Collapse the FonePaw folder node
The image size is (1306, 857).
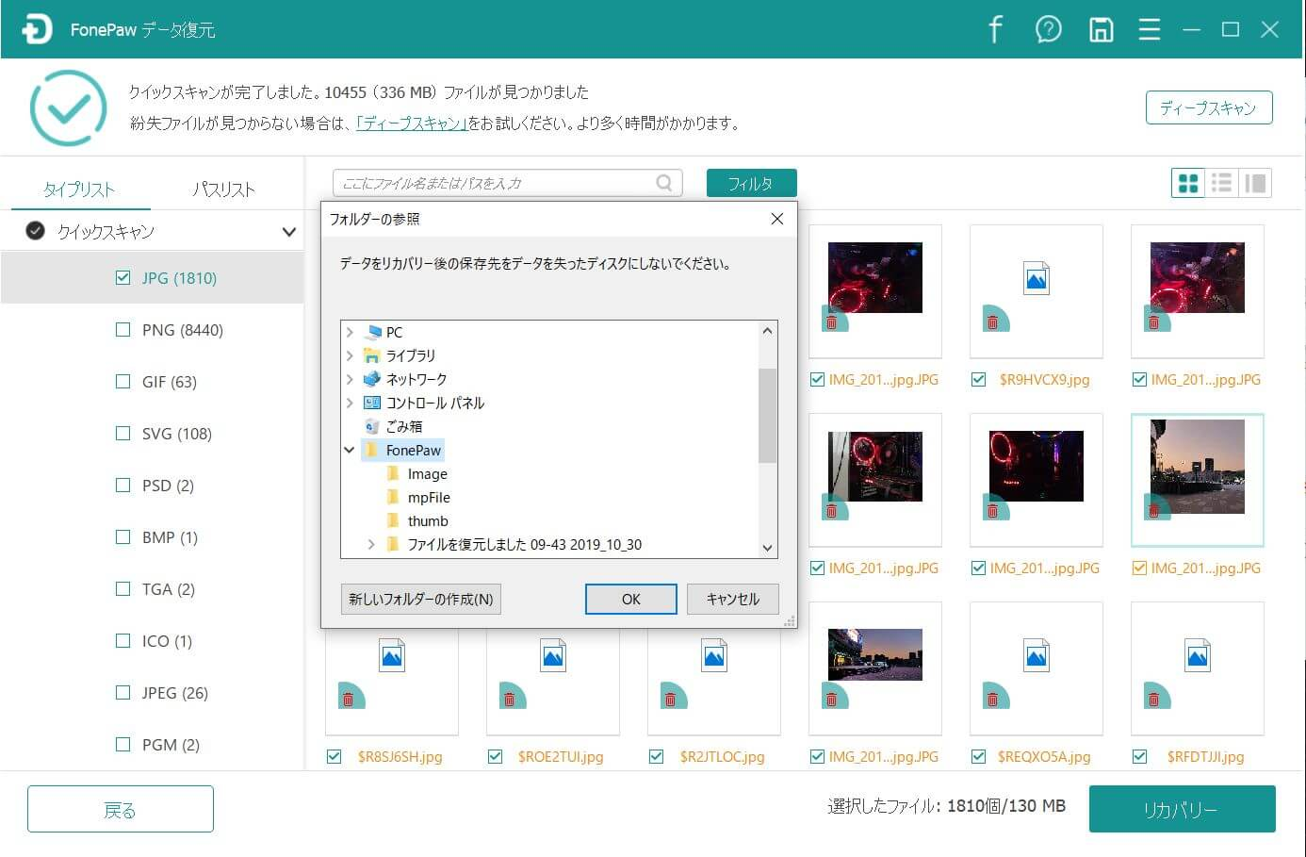(x=350, y=450)
